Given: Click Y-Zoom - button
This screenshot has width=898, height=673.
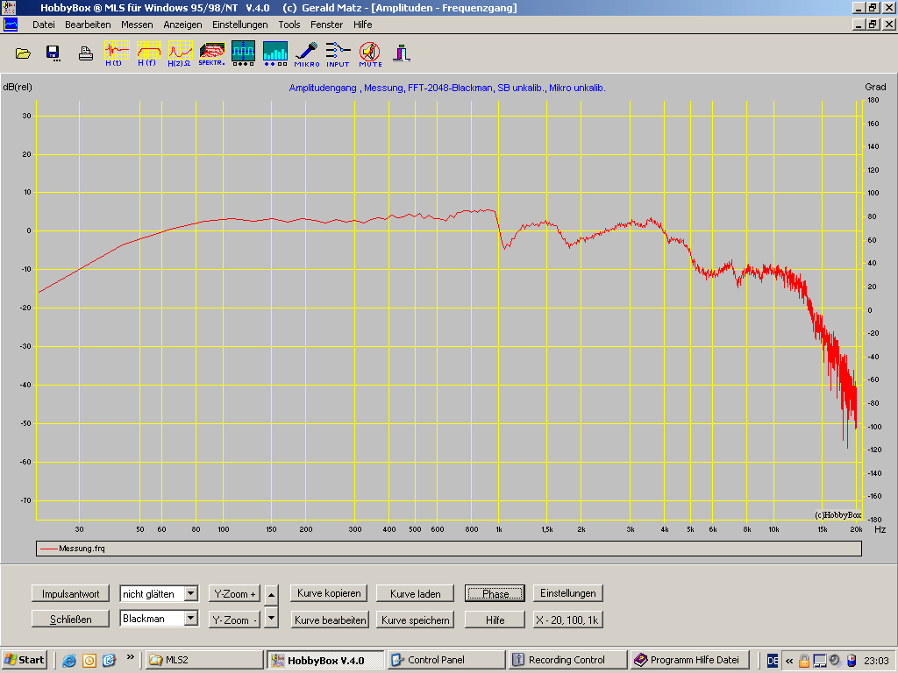Looking at the screenshot, I should point(235,620).
